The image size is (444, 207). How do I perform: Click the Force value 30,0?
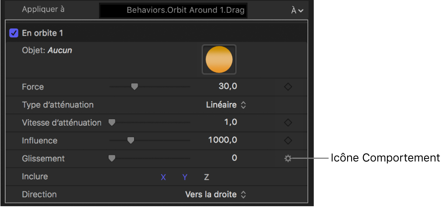click(x=228, y=87)
